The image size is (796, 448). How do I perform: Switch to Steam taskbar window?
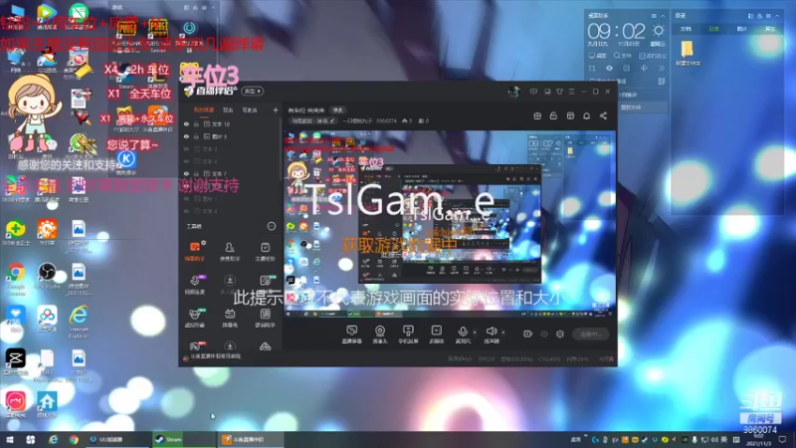[x=183, y=439]
